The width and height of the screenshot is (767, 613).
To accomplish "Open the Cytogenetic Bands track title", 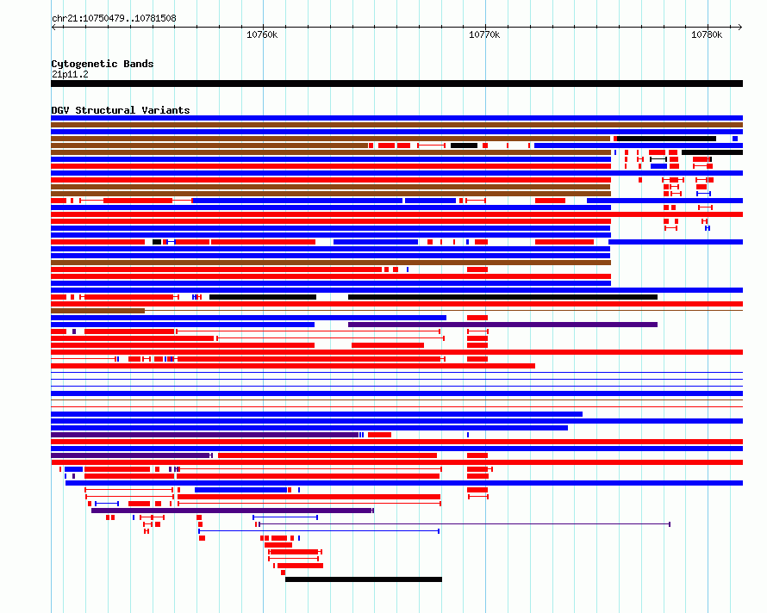I will pos(103,64).
